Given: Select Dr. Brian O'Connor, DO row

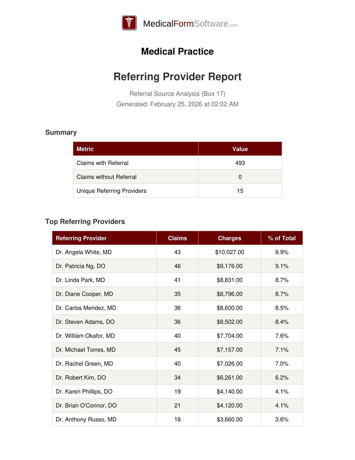Looking at the screenshot, I should pos(86,405).
